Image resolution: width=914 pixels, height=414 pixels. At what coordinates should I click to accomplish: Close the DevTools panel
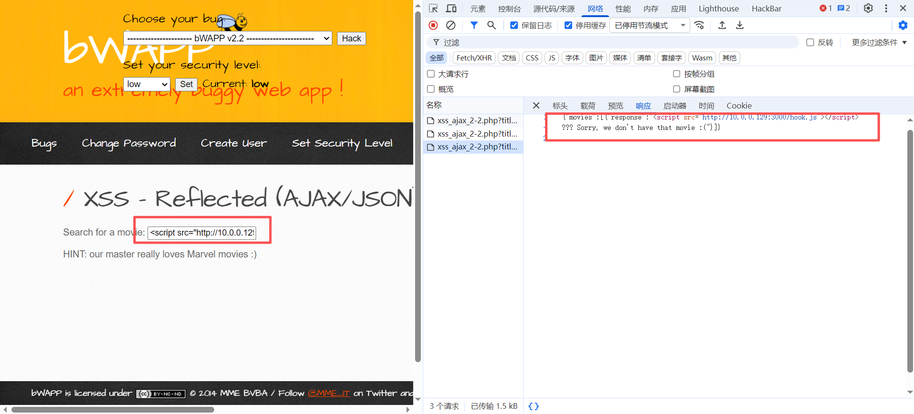[903, 9]
